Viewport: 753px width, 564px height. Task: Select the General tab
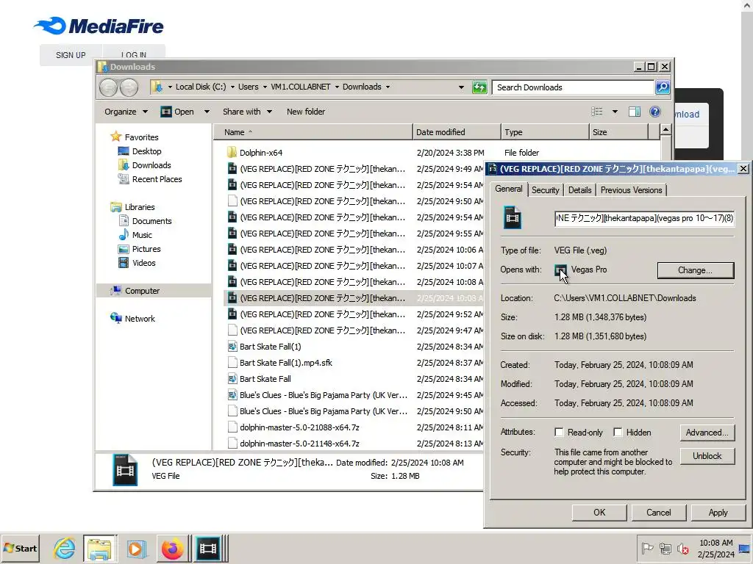tap(509, 189)
